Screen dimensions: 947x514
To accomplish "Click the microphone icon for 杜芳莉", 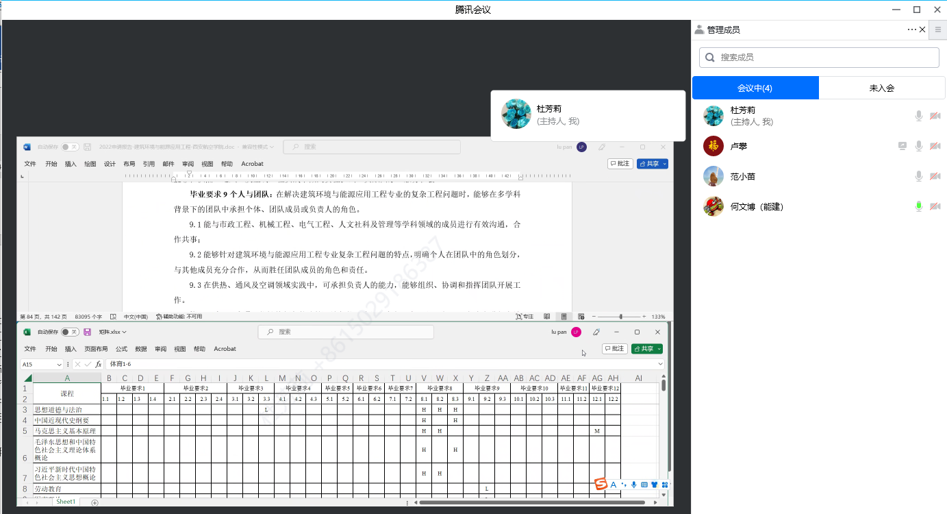I will coord(919,116).
